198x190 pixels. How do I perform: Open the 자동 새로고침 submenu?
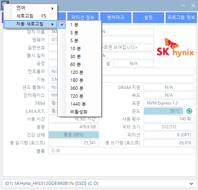[31, 24]
